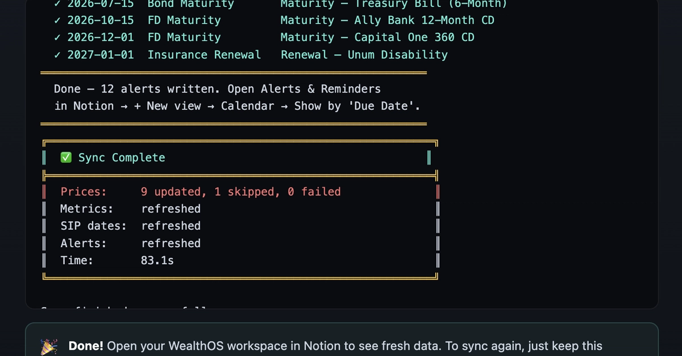This screenshot has height=356, width=682.
Task: Click the checkmark before 2027-01-01
Action: pyautogui.click(x=57, y=55)
